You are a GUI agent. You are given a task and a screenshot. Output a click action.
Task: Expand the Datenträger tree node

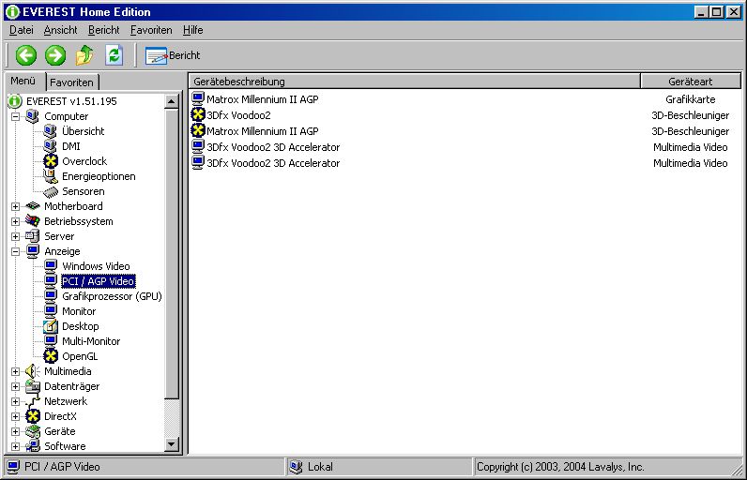15,387
